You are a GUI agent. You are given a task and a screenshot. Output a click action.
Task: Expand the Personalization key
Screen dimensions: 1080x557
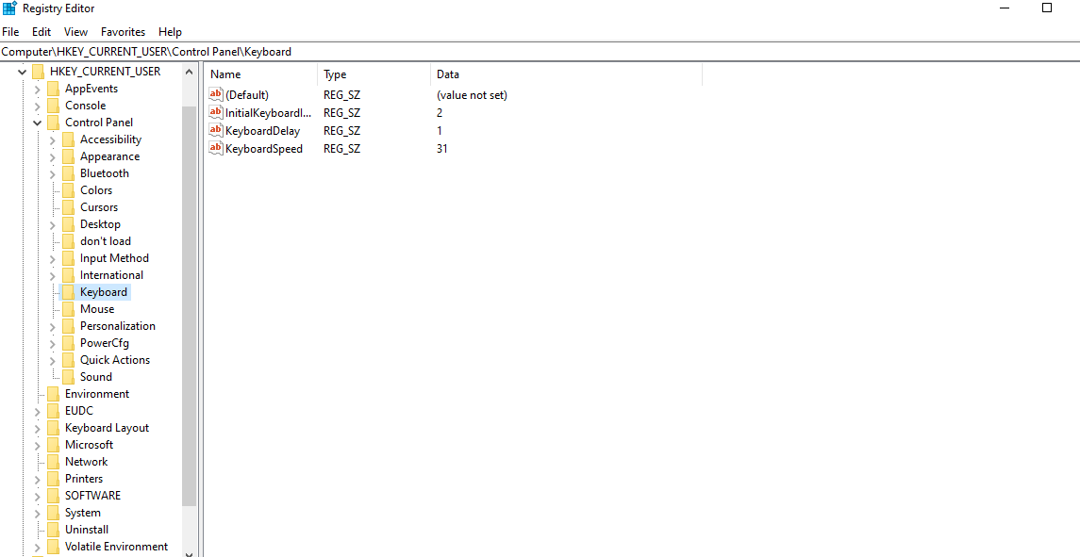click(52, 326)
